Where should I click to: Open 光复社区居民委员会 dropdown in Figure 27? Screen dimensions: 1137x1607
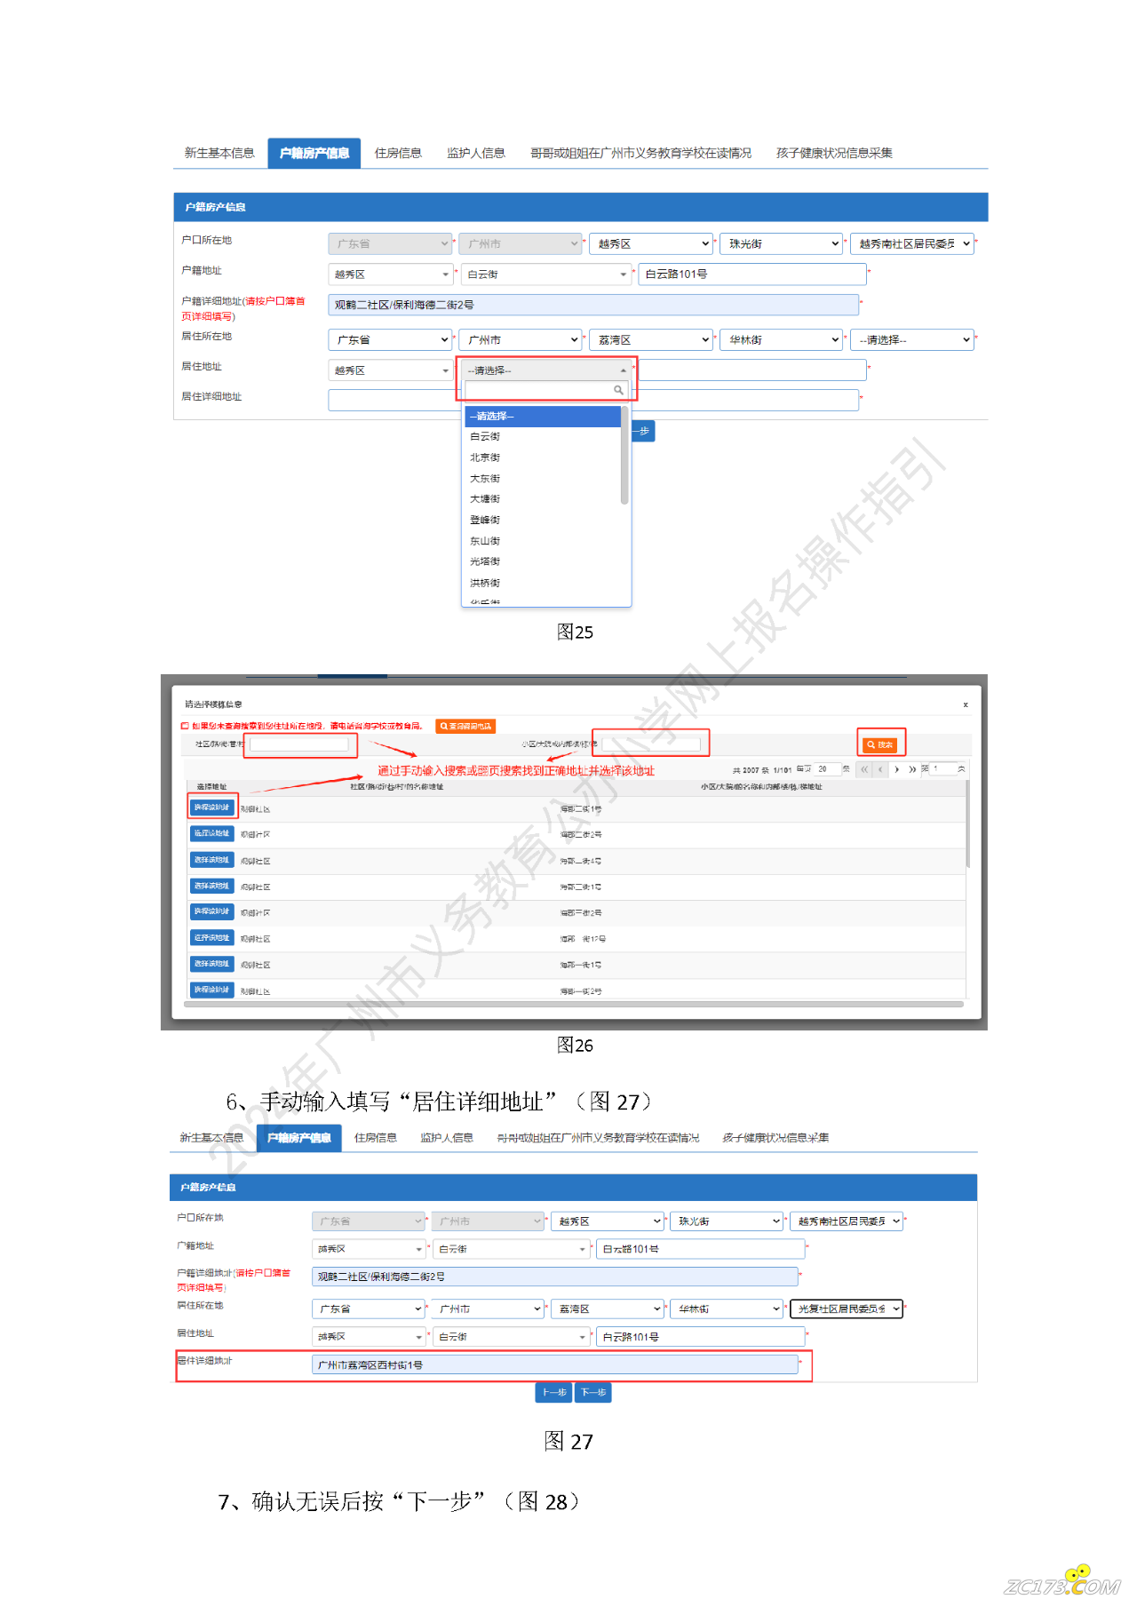pyautogui.click(x=847, y=1309)
